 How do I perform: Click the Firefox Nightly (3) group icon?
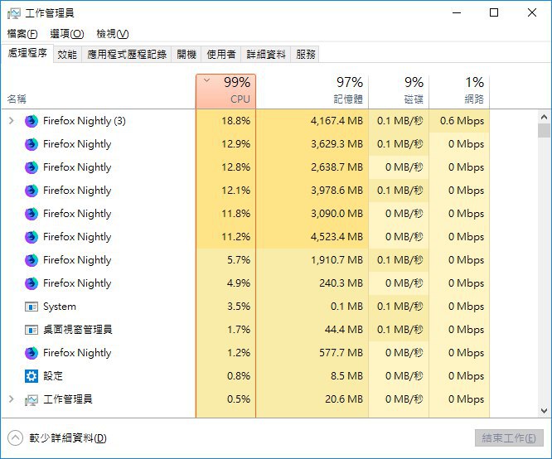pyautogui.click(x=31, y=121)
